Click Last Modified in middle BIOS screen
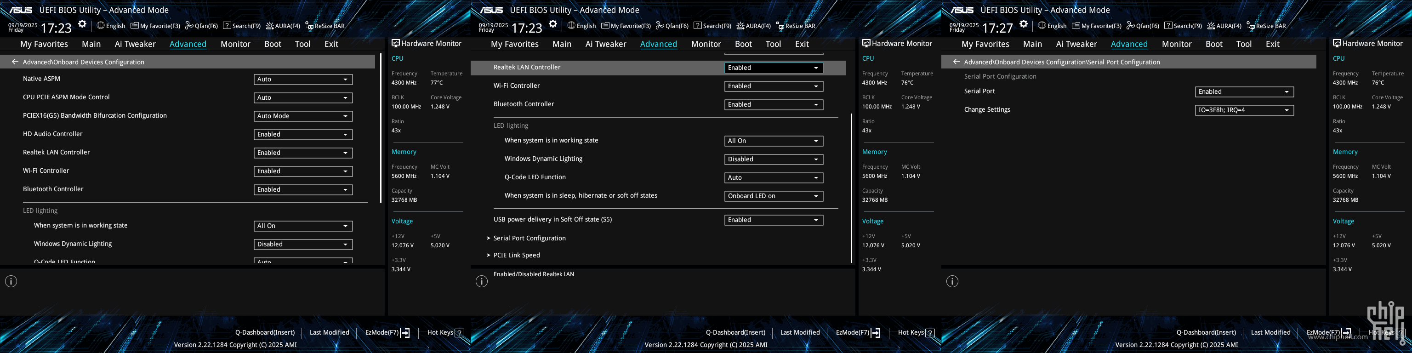 800,333
